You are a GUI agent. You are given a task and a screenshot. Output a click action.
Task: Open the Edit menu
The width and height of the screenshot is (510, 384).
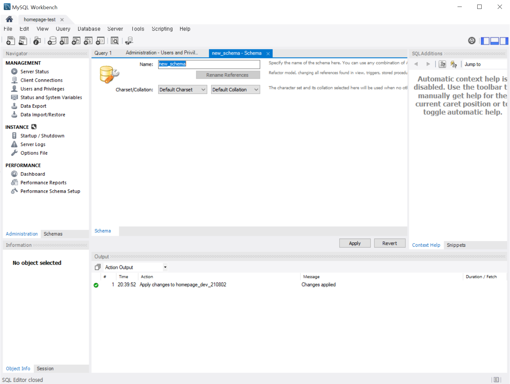pyautogui.click(x=24, y=29)
